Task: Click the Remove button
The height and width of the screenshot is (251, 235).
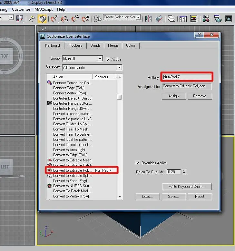Action: coord(200,96)
